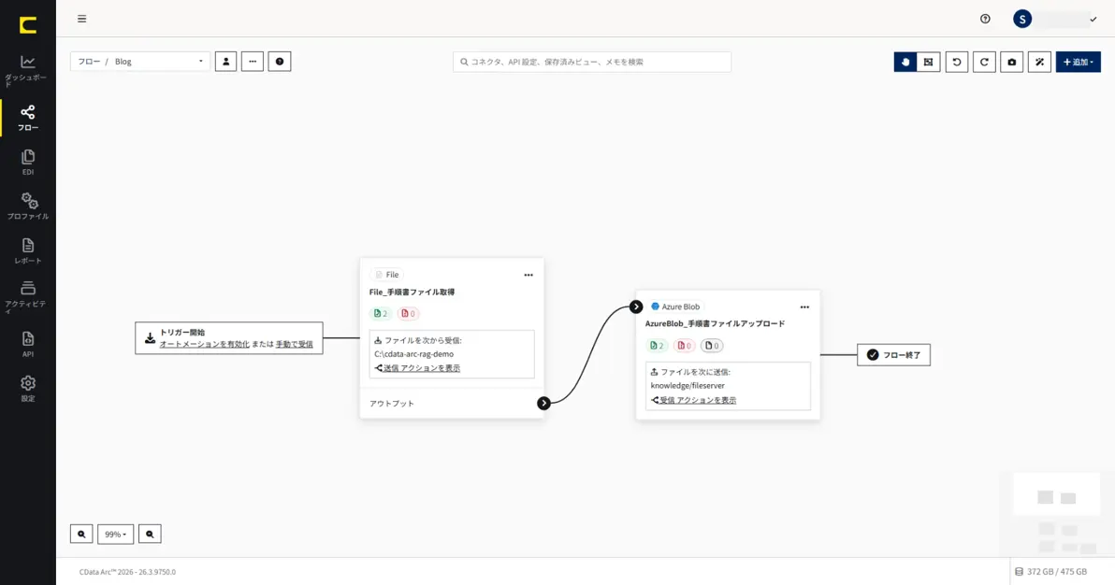Click Azure Blob gray pending count badge
This screenshot has width=1115, height=585.
[712, 346]
